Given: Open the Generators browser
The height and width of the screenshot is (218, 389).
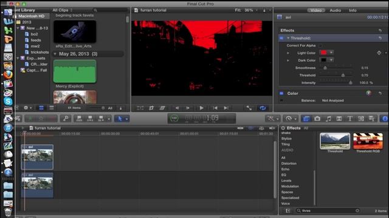Looking at the screenshot, I should tap(361, 119).
